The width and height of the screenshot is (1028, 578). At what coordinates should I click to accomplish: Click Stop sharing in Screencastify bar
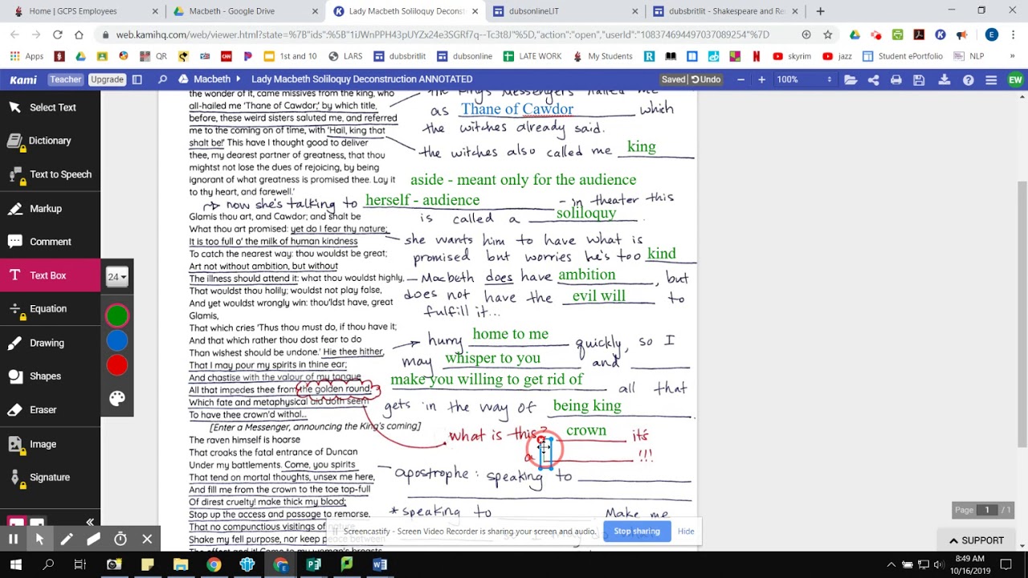coord(637,531)
